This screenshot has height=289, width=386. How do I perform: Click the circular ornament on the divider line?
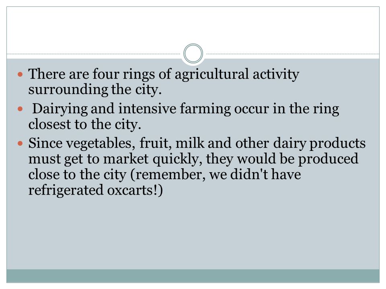[x=193, y=53]
